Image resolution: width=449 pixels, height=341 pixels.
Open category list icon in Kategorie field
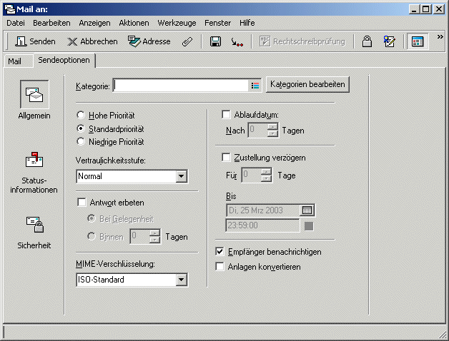(255, 86)
